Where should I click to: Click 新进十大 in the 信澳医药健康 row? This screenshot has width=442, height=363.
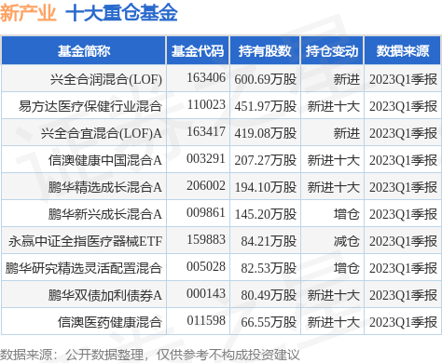[334, 322]
